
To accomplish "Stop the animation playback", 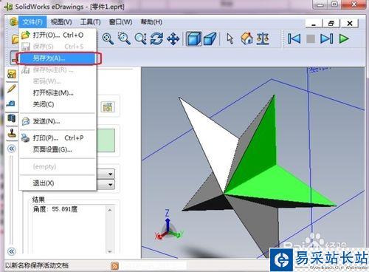I will (311, 38).
